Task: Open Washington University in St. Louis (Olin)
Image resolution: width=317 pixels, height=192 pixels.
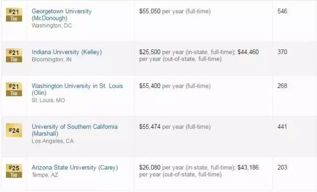Action: pos(77,89)
